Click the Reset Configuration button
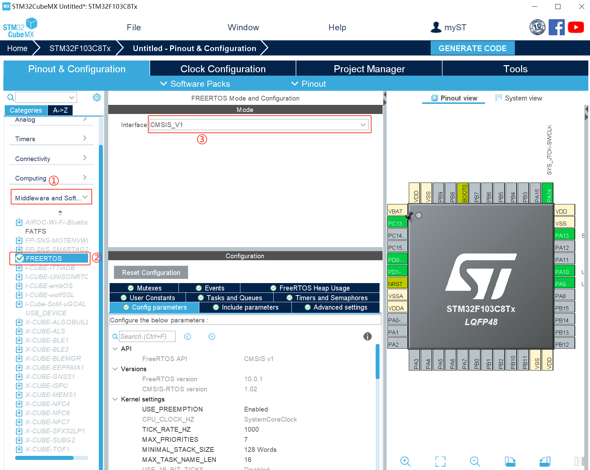This screenshot has height=470, width=590. 151,272
